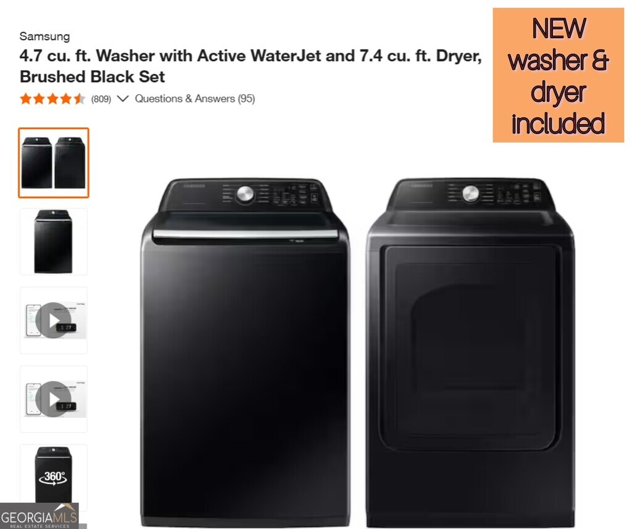
Task: Click the Samsung brand link
Action: point(44,36)
